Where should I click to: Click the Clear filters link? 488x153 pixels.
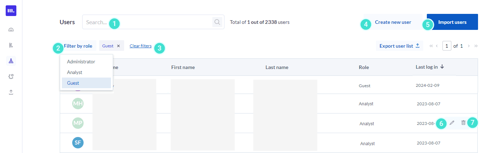pyautogui.click(x=140, y=46)
